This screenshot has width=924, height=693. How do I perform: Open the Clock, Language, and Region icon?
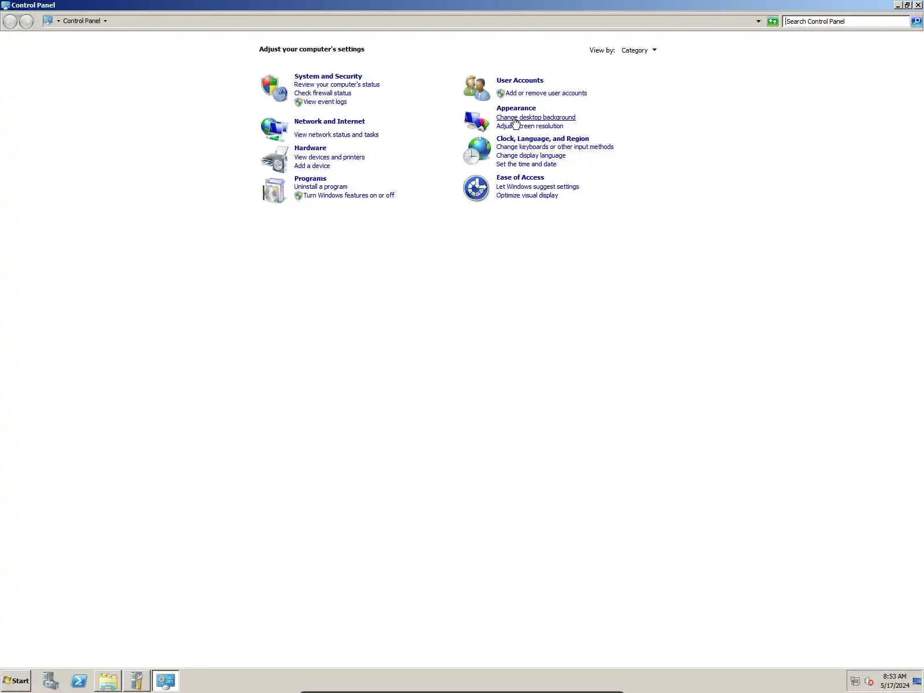click(x=476, y=151)
